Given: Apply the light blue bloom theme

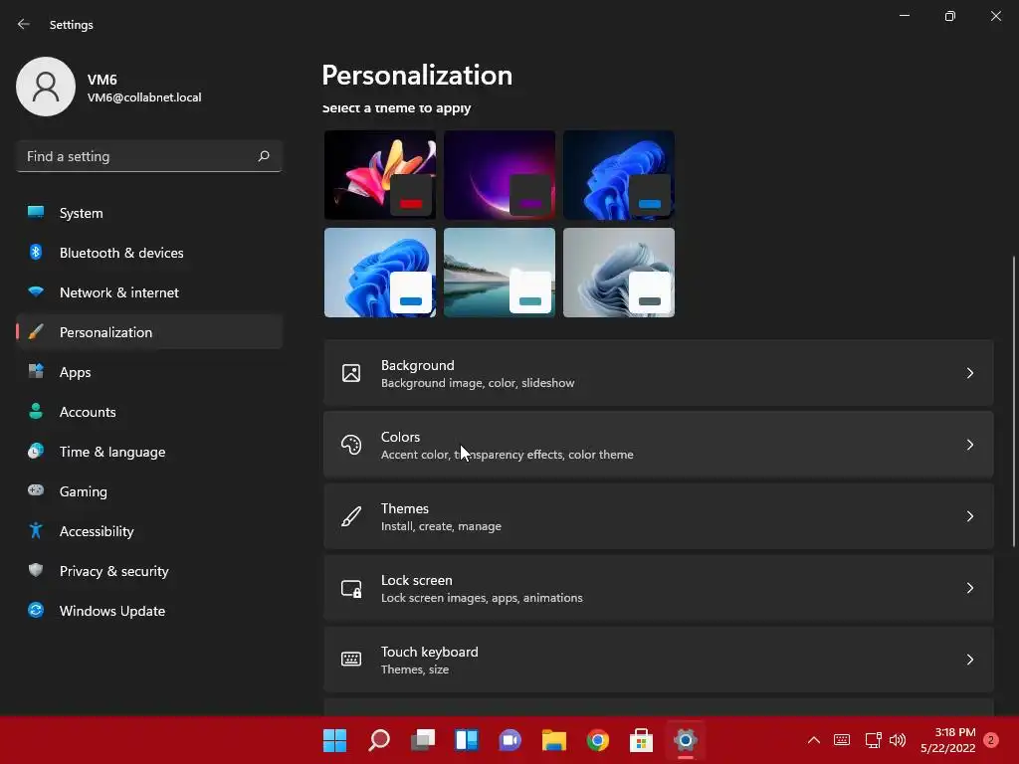Looking at the screenshot, I should [x=380, y=273].
